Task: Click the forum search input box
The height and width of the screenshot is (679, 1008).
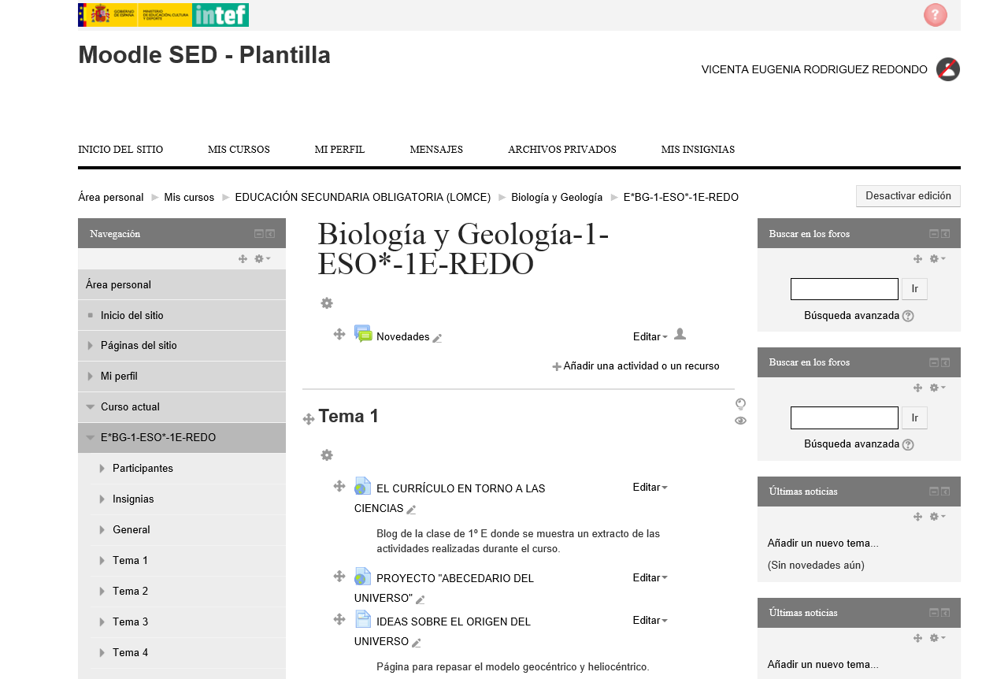Action: (x=843, y=288)
